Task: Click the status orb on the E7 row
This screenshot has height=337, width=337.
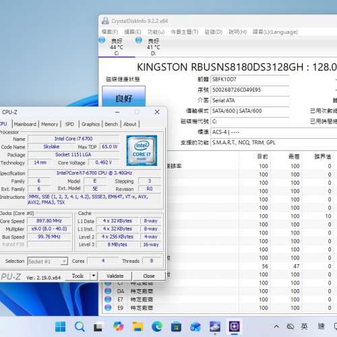Action: [x=108, y=299]
